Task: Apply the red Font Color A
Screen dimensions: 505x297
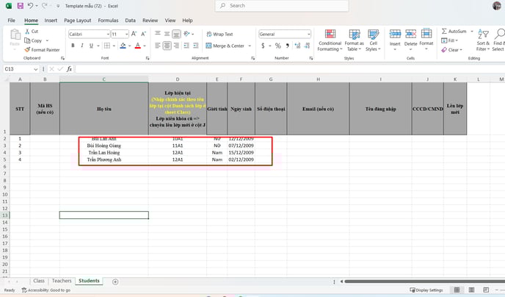Action: 138,46
